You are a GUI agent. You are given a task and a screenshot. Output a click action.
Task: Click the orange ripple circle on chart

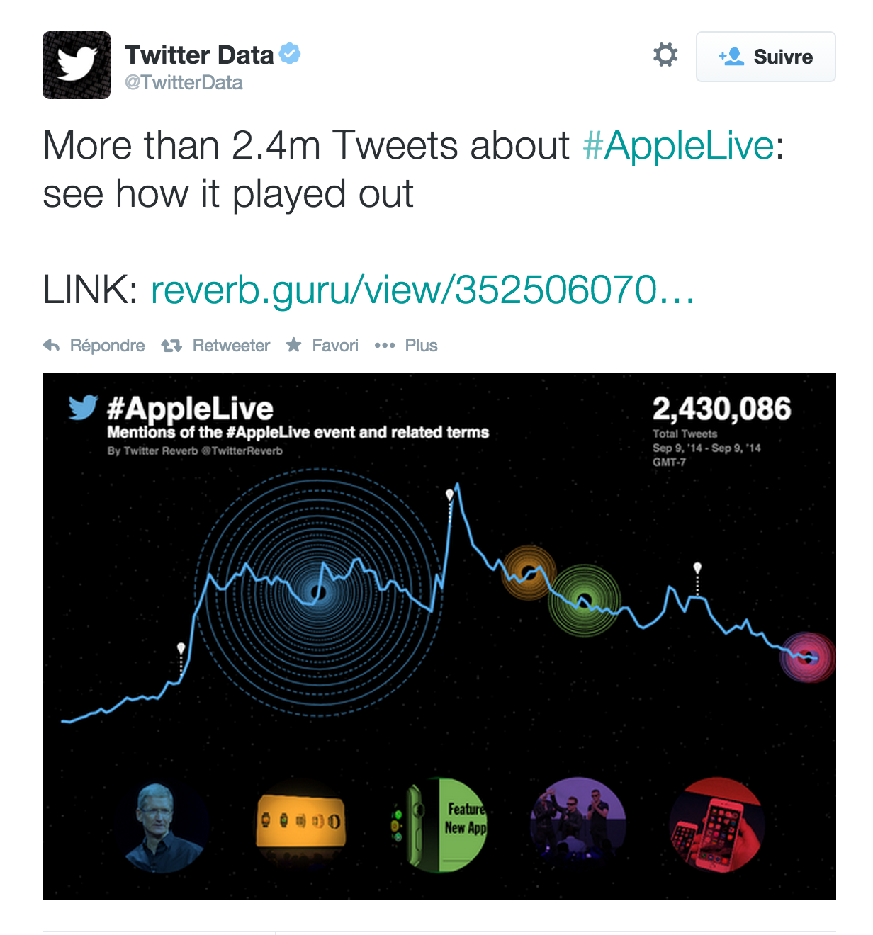point(529,572)
